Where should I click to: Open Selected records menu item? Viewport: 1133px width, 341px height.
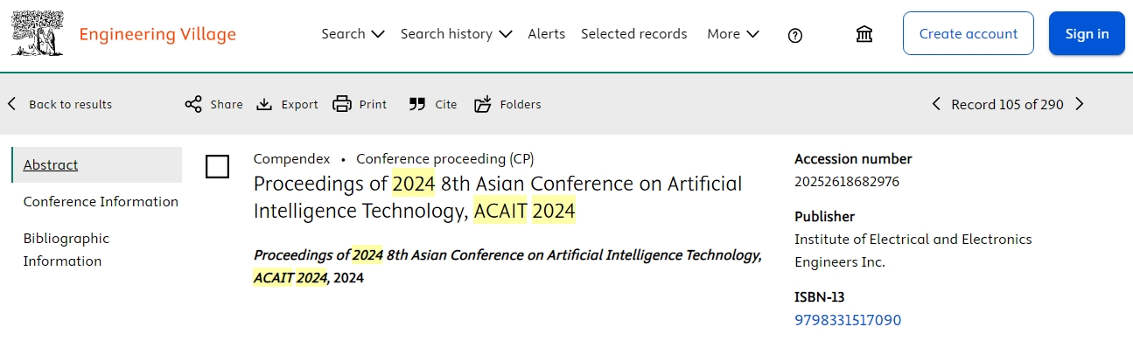634,34
